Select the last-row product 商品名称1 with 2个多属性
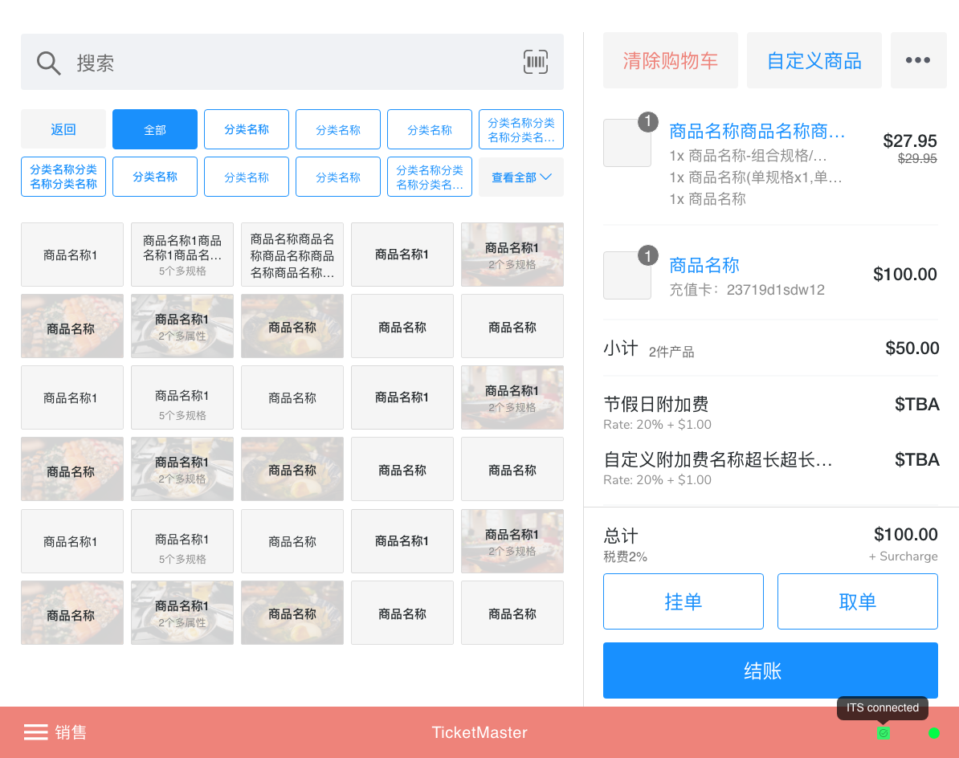 (182, 613)
